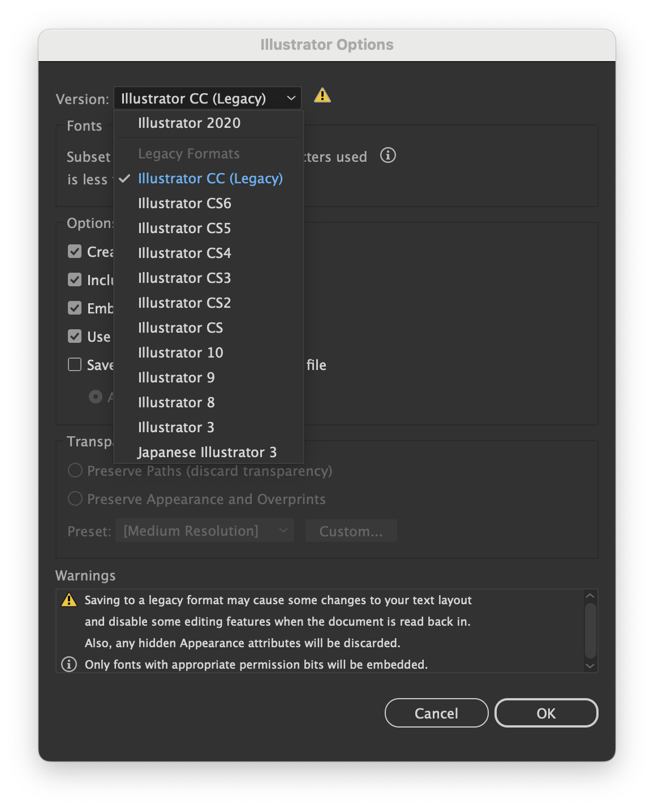Choose the Illustrator CS entry
The width and height of the screenshot is (654, 809).
(209, 328)
